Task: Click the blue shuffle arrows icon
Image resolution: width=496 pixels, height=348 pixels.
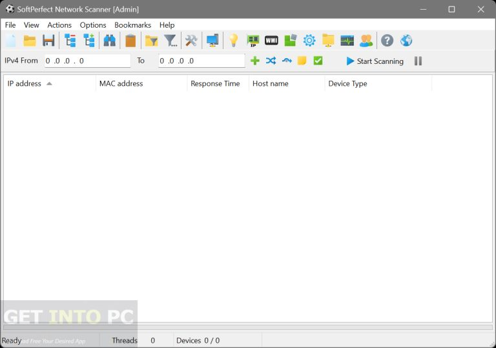Action: 271,61
